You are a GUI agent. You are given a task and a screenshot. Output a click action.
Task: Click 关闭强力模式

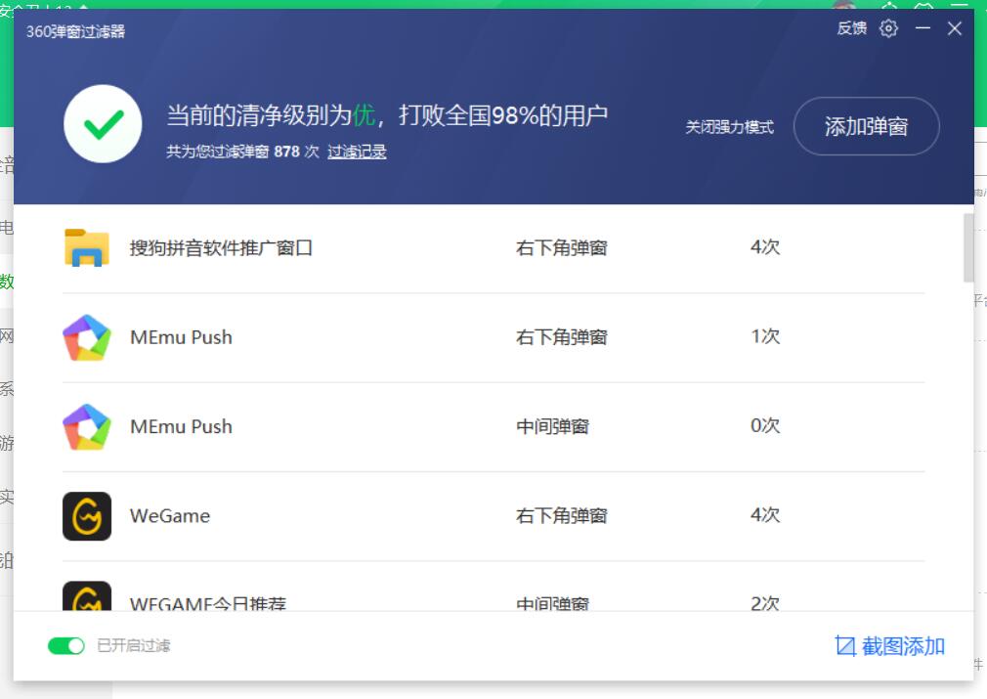click(x=729, y=127)
